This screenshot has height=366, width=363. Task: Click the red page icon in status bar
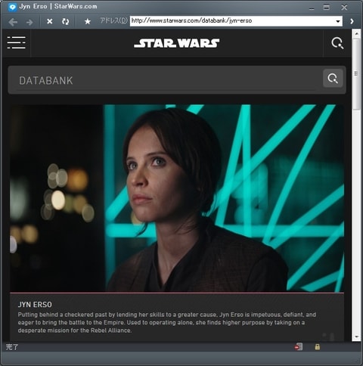[x=299, y=347]
